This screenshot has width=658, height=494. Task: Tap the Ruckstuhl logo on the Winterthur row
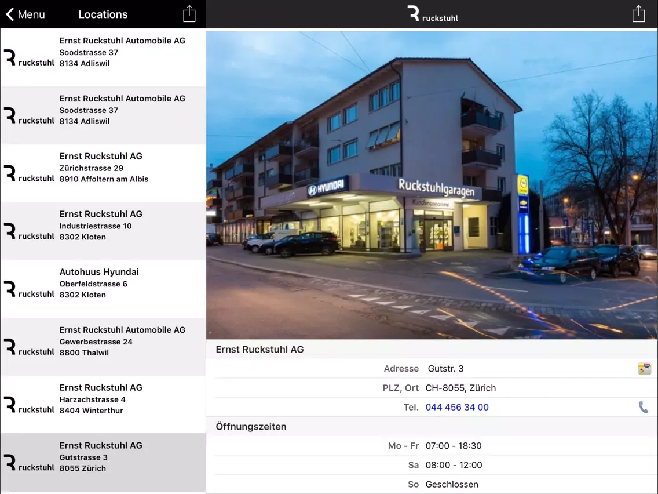29,405
